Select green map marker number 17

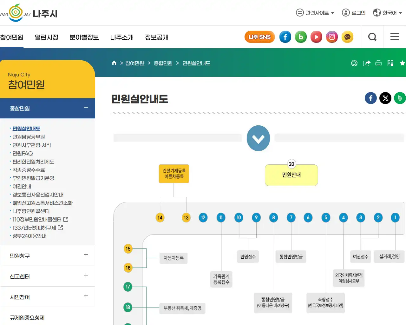coord(128,287)
